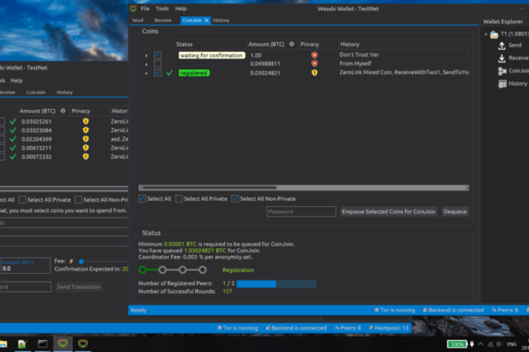This screenshot has height=352, width=529.
Task: Click the Amount (BTC) column settings icon
Action: (x=292, y=44)
